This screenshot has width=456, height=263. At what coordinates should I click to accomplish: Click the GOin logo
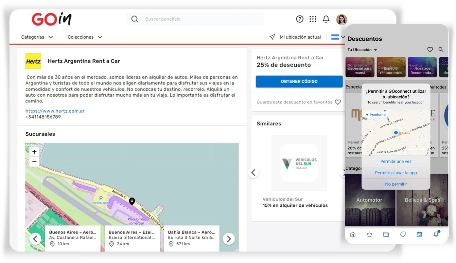(51, 19)
